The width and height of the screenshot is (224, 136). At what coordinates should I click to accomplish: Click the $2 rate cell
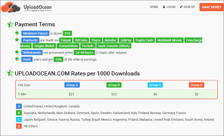pyautogui.click(x=197, y=94)
